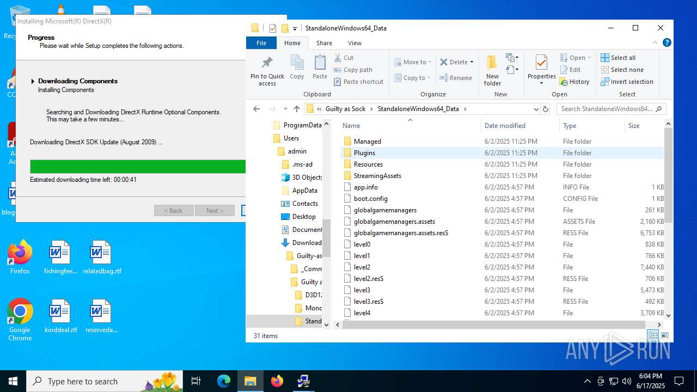
Task: Switch to details view layout icon
Action: coord(653,335)
